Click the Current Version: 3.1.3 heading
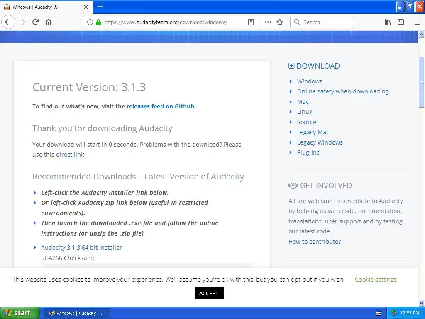 click(89, 87)
